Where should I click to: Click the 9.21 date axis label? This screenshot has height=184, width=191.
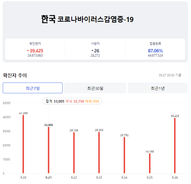click(x=49, y=178)
